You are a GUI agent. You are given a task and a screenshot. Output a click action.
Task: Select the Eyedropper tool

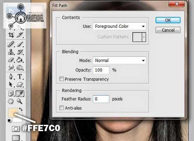[20, 94]
